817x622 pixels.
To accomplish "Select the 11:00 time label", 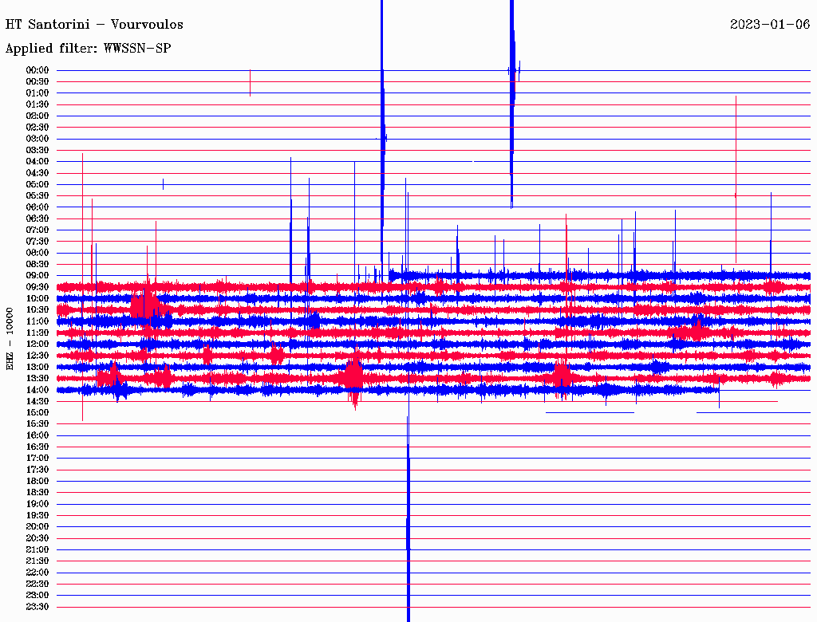I will click(x=37, y=321).
